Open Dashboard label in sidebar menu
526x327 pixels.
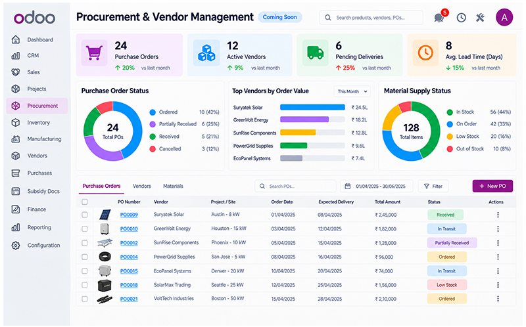tap(40, 40)
